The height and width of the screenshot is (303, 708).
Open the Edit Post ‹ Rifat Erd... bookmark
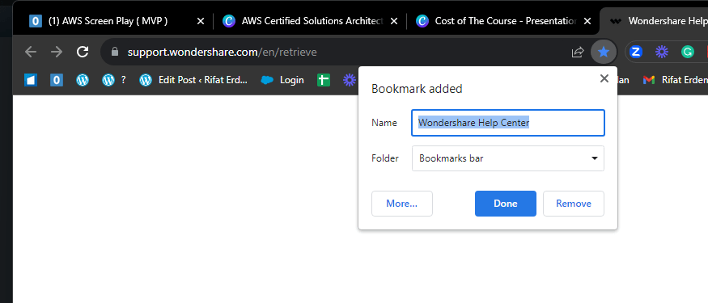(x=193, y=80)
